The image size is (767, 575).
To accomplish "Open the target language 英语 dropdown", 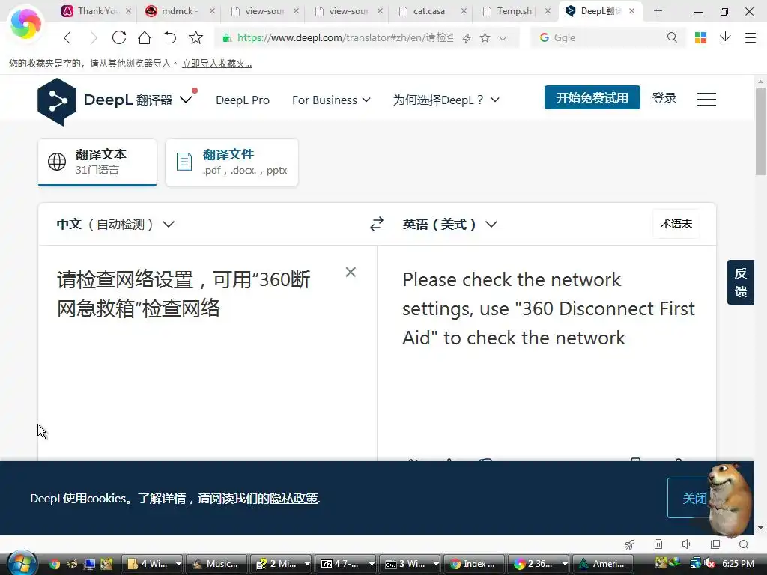I will point(449,224).
